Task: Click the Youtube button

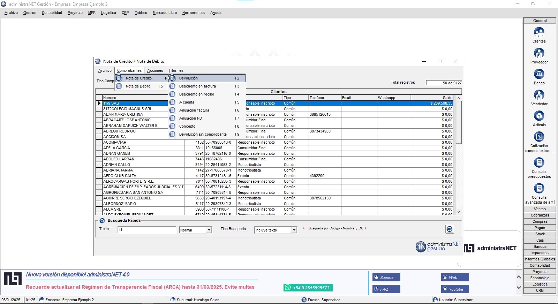Action: [455, 289]
